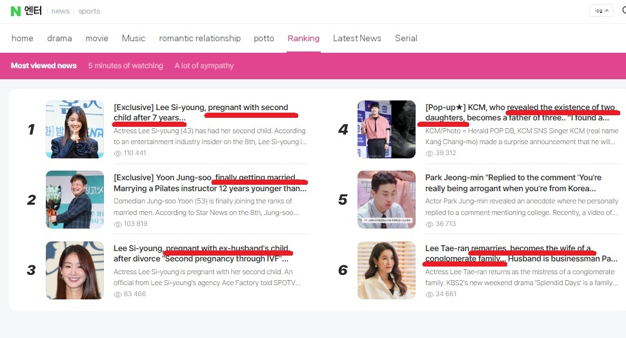
Task: Switch to 5 minutes of watching
Action: click(125, 66)
